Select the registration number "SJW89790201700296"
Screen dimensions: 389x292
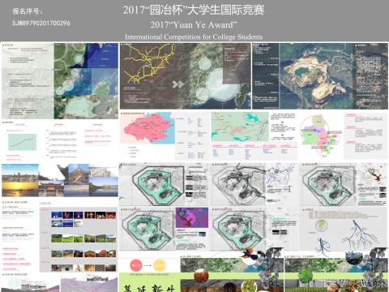point(41,24)
